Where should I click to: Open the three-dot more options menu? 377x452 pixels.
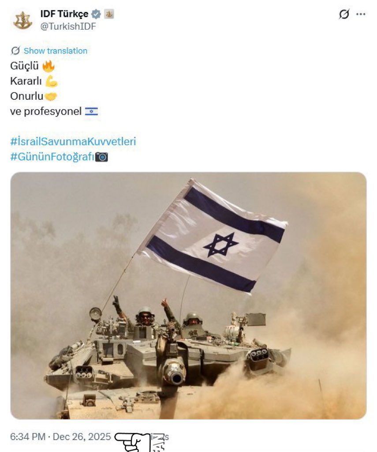coord(361,14)
